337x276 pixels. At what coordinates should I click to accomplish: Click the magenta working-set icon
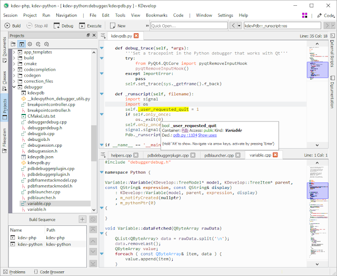pos(304,15)
